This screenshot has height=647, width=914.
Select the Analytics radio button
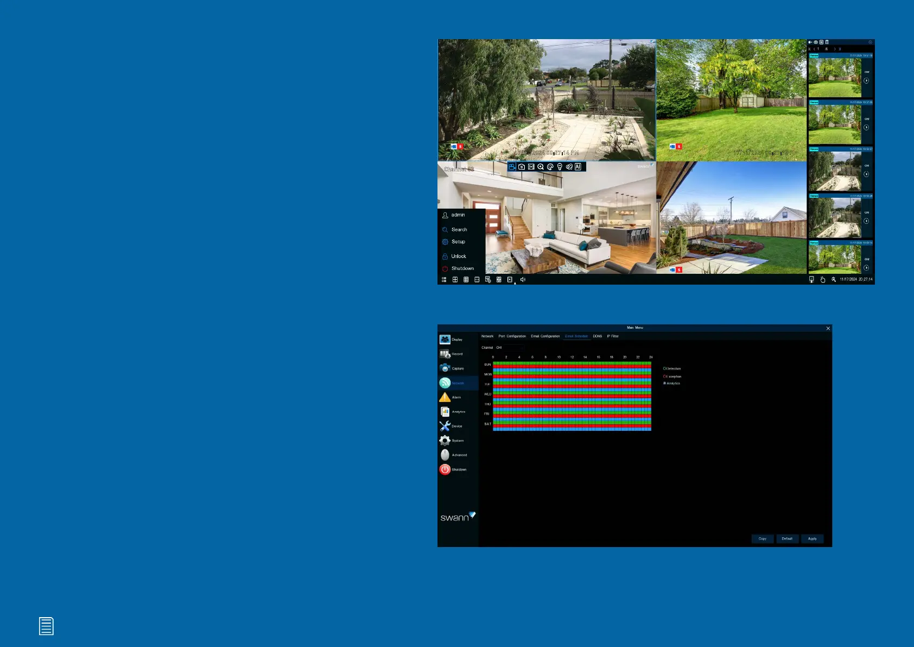click(664, 384)
